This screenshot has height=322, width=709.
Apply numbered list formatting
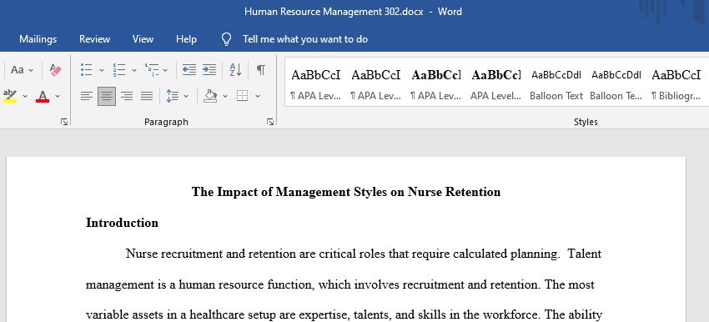tap(119, 69)
